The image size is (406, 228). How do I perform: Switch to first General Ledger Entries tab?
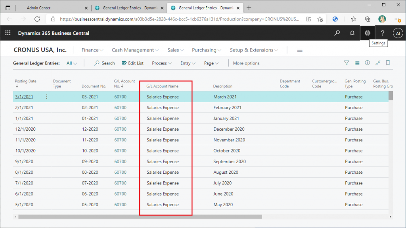click(x=129, y=8)
